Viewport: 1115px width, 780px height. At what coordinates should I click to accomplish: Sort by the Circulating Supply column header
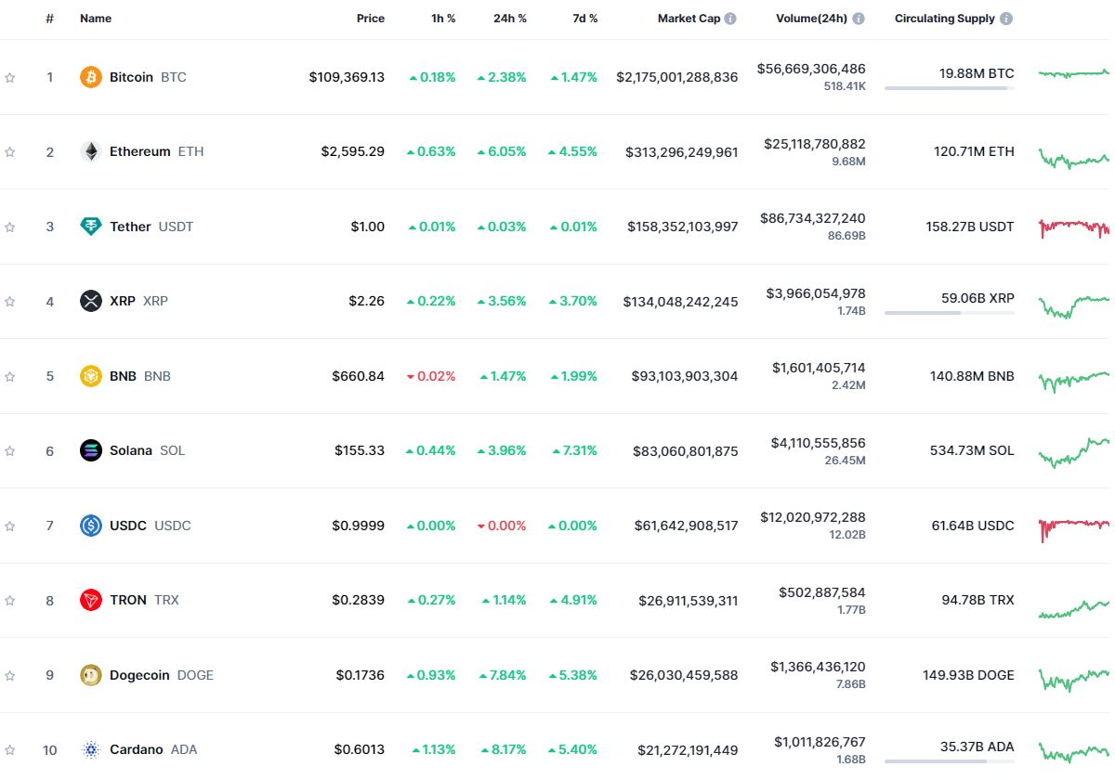point(945,19)
